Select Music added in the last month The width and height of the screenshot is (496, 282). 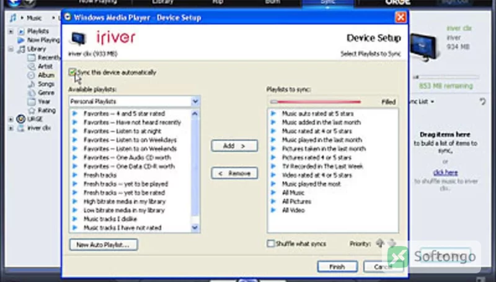pos(321,122)
